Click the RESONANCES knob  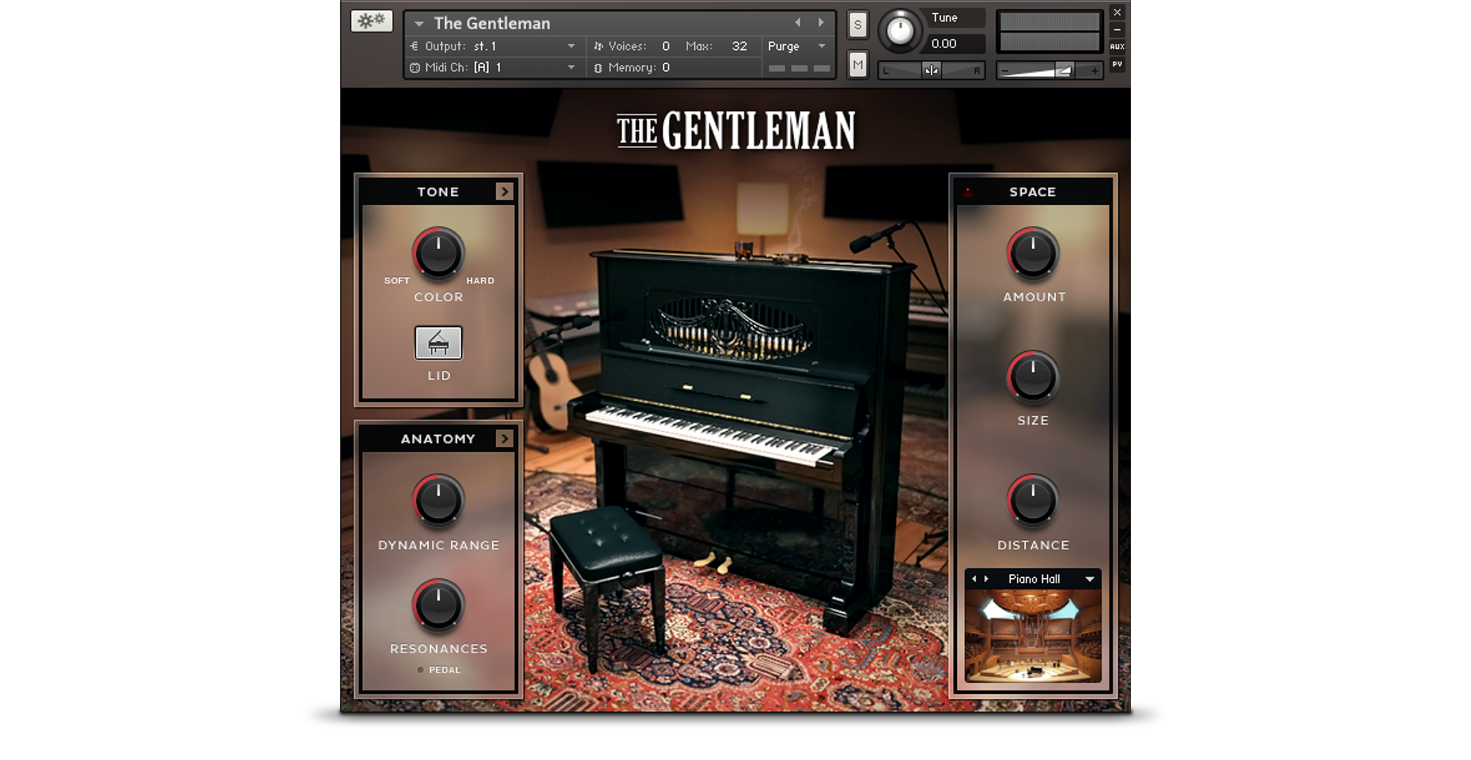point(438,606)
